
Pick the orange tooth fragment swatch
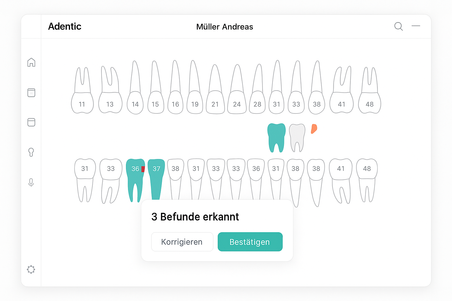click(314, 129)
